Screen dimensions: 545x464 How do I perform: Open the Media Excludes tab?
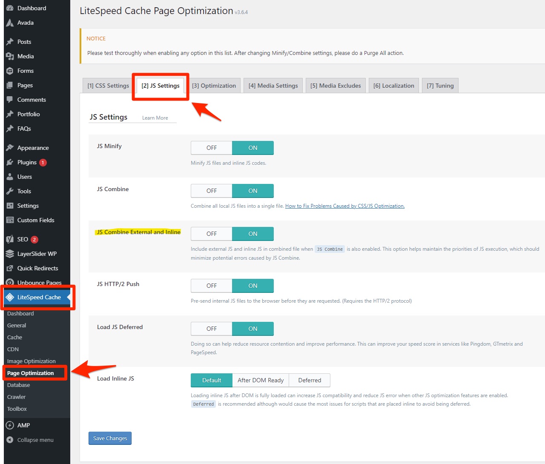336,86
